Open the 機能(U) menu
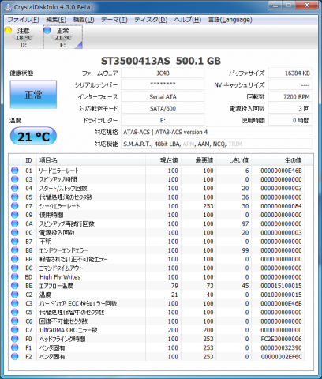322x379 pixels. [x=84, y=20]
